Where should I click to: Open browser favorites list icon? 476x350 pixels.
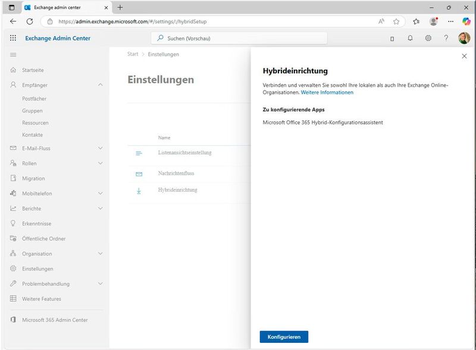coord(416,21)
